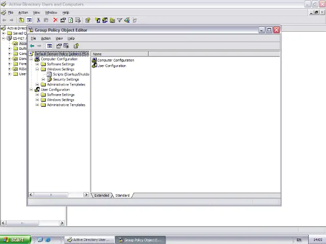Viewport: 326px width, 244px height.
Task: Expand Windows Settings under User Configuration
Action: click(37, 100)
